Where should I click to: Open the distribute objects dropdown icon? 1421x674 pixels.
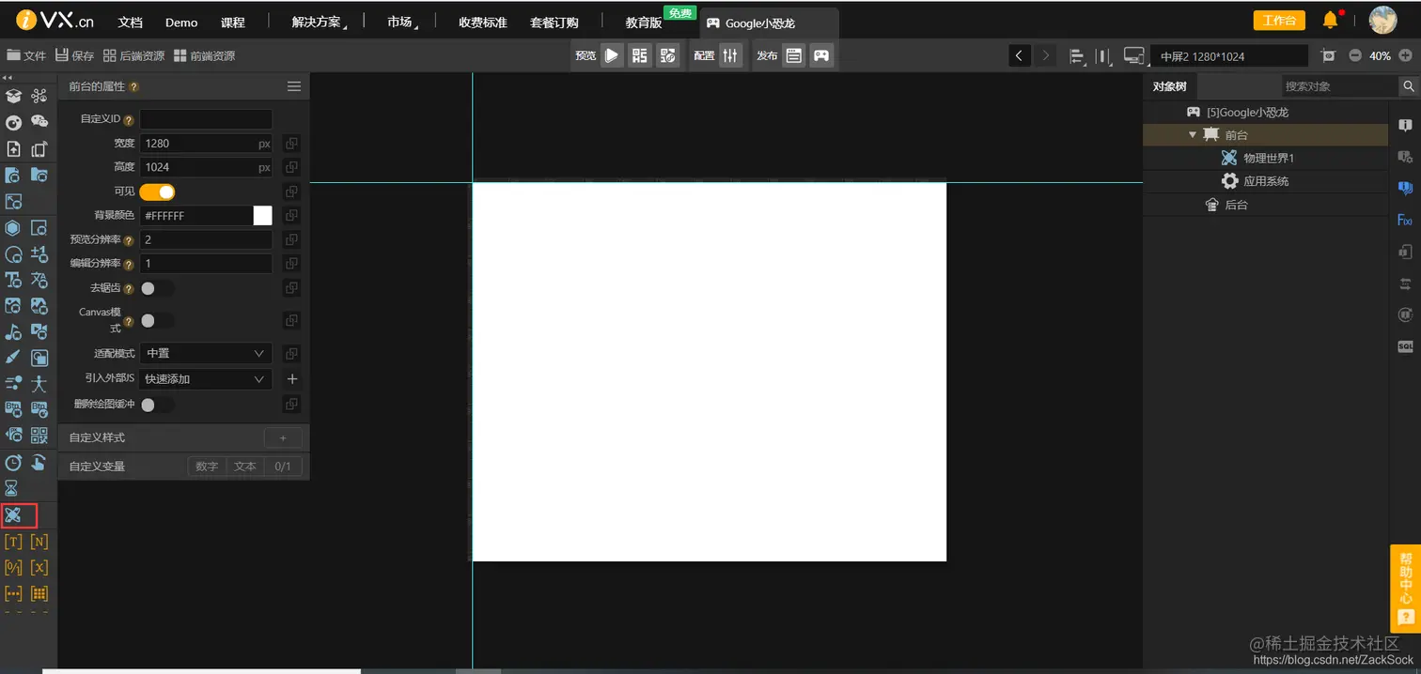point(1104,55)
